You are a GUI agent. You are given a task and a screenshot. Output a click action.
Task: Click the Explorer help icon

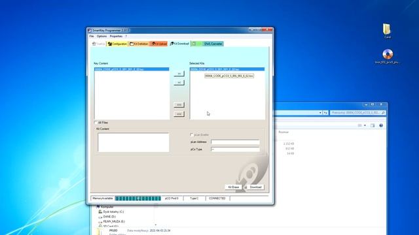(381, 125)
